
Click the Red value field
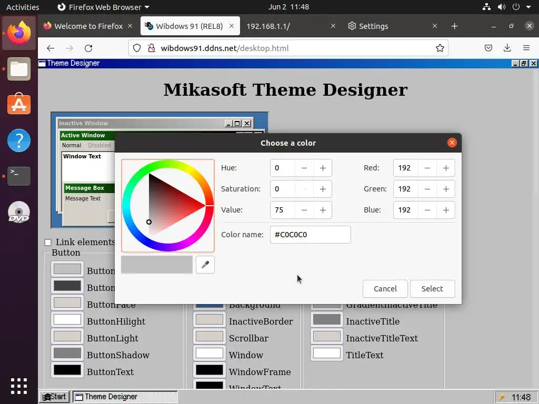click(x=406, y=168)
